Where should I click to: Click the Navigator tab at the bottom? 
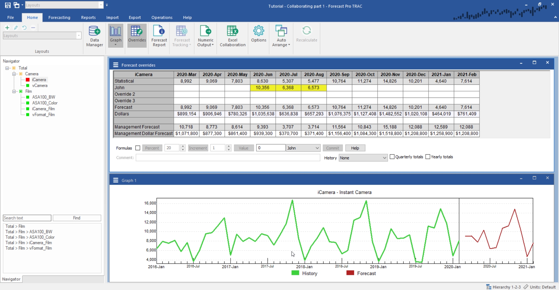(11, 279)
